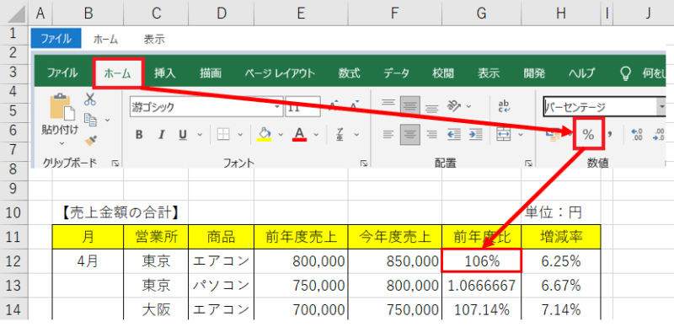Open the fill color dropdown arrow

tap(281, 135)
